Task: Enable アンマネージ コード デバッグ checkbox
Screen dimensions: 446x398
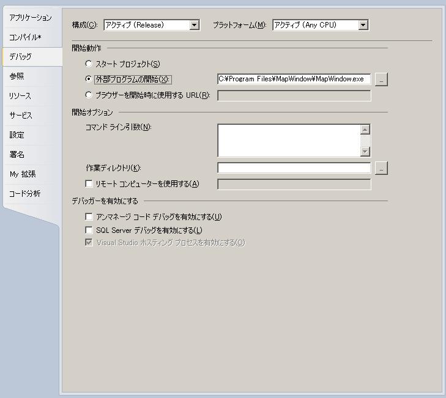Action: [89, 216]
